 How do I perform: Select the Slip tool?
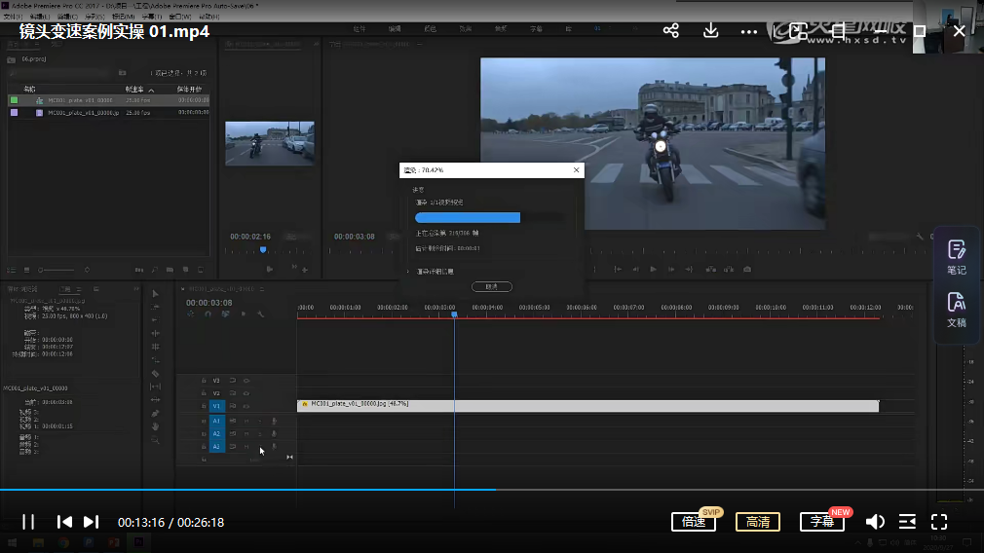[x=156, y=387]
